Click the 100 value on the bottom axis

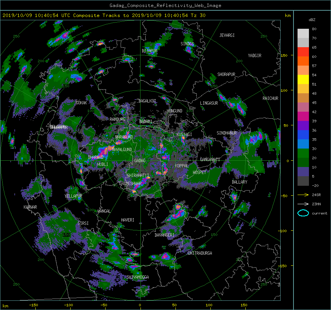[x=209, y=305]
